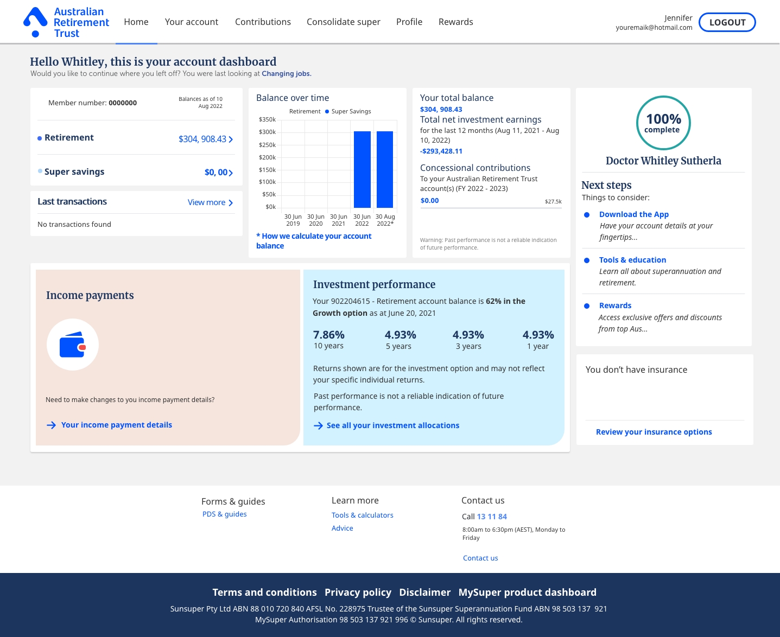The width and height of the screenshot is (780, 637).
Task: Open the Disclaimer link
Action: pyautogui.click(x=425, y=593)
